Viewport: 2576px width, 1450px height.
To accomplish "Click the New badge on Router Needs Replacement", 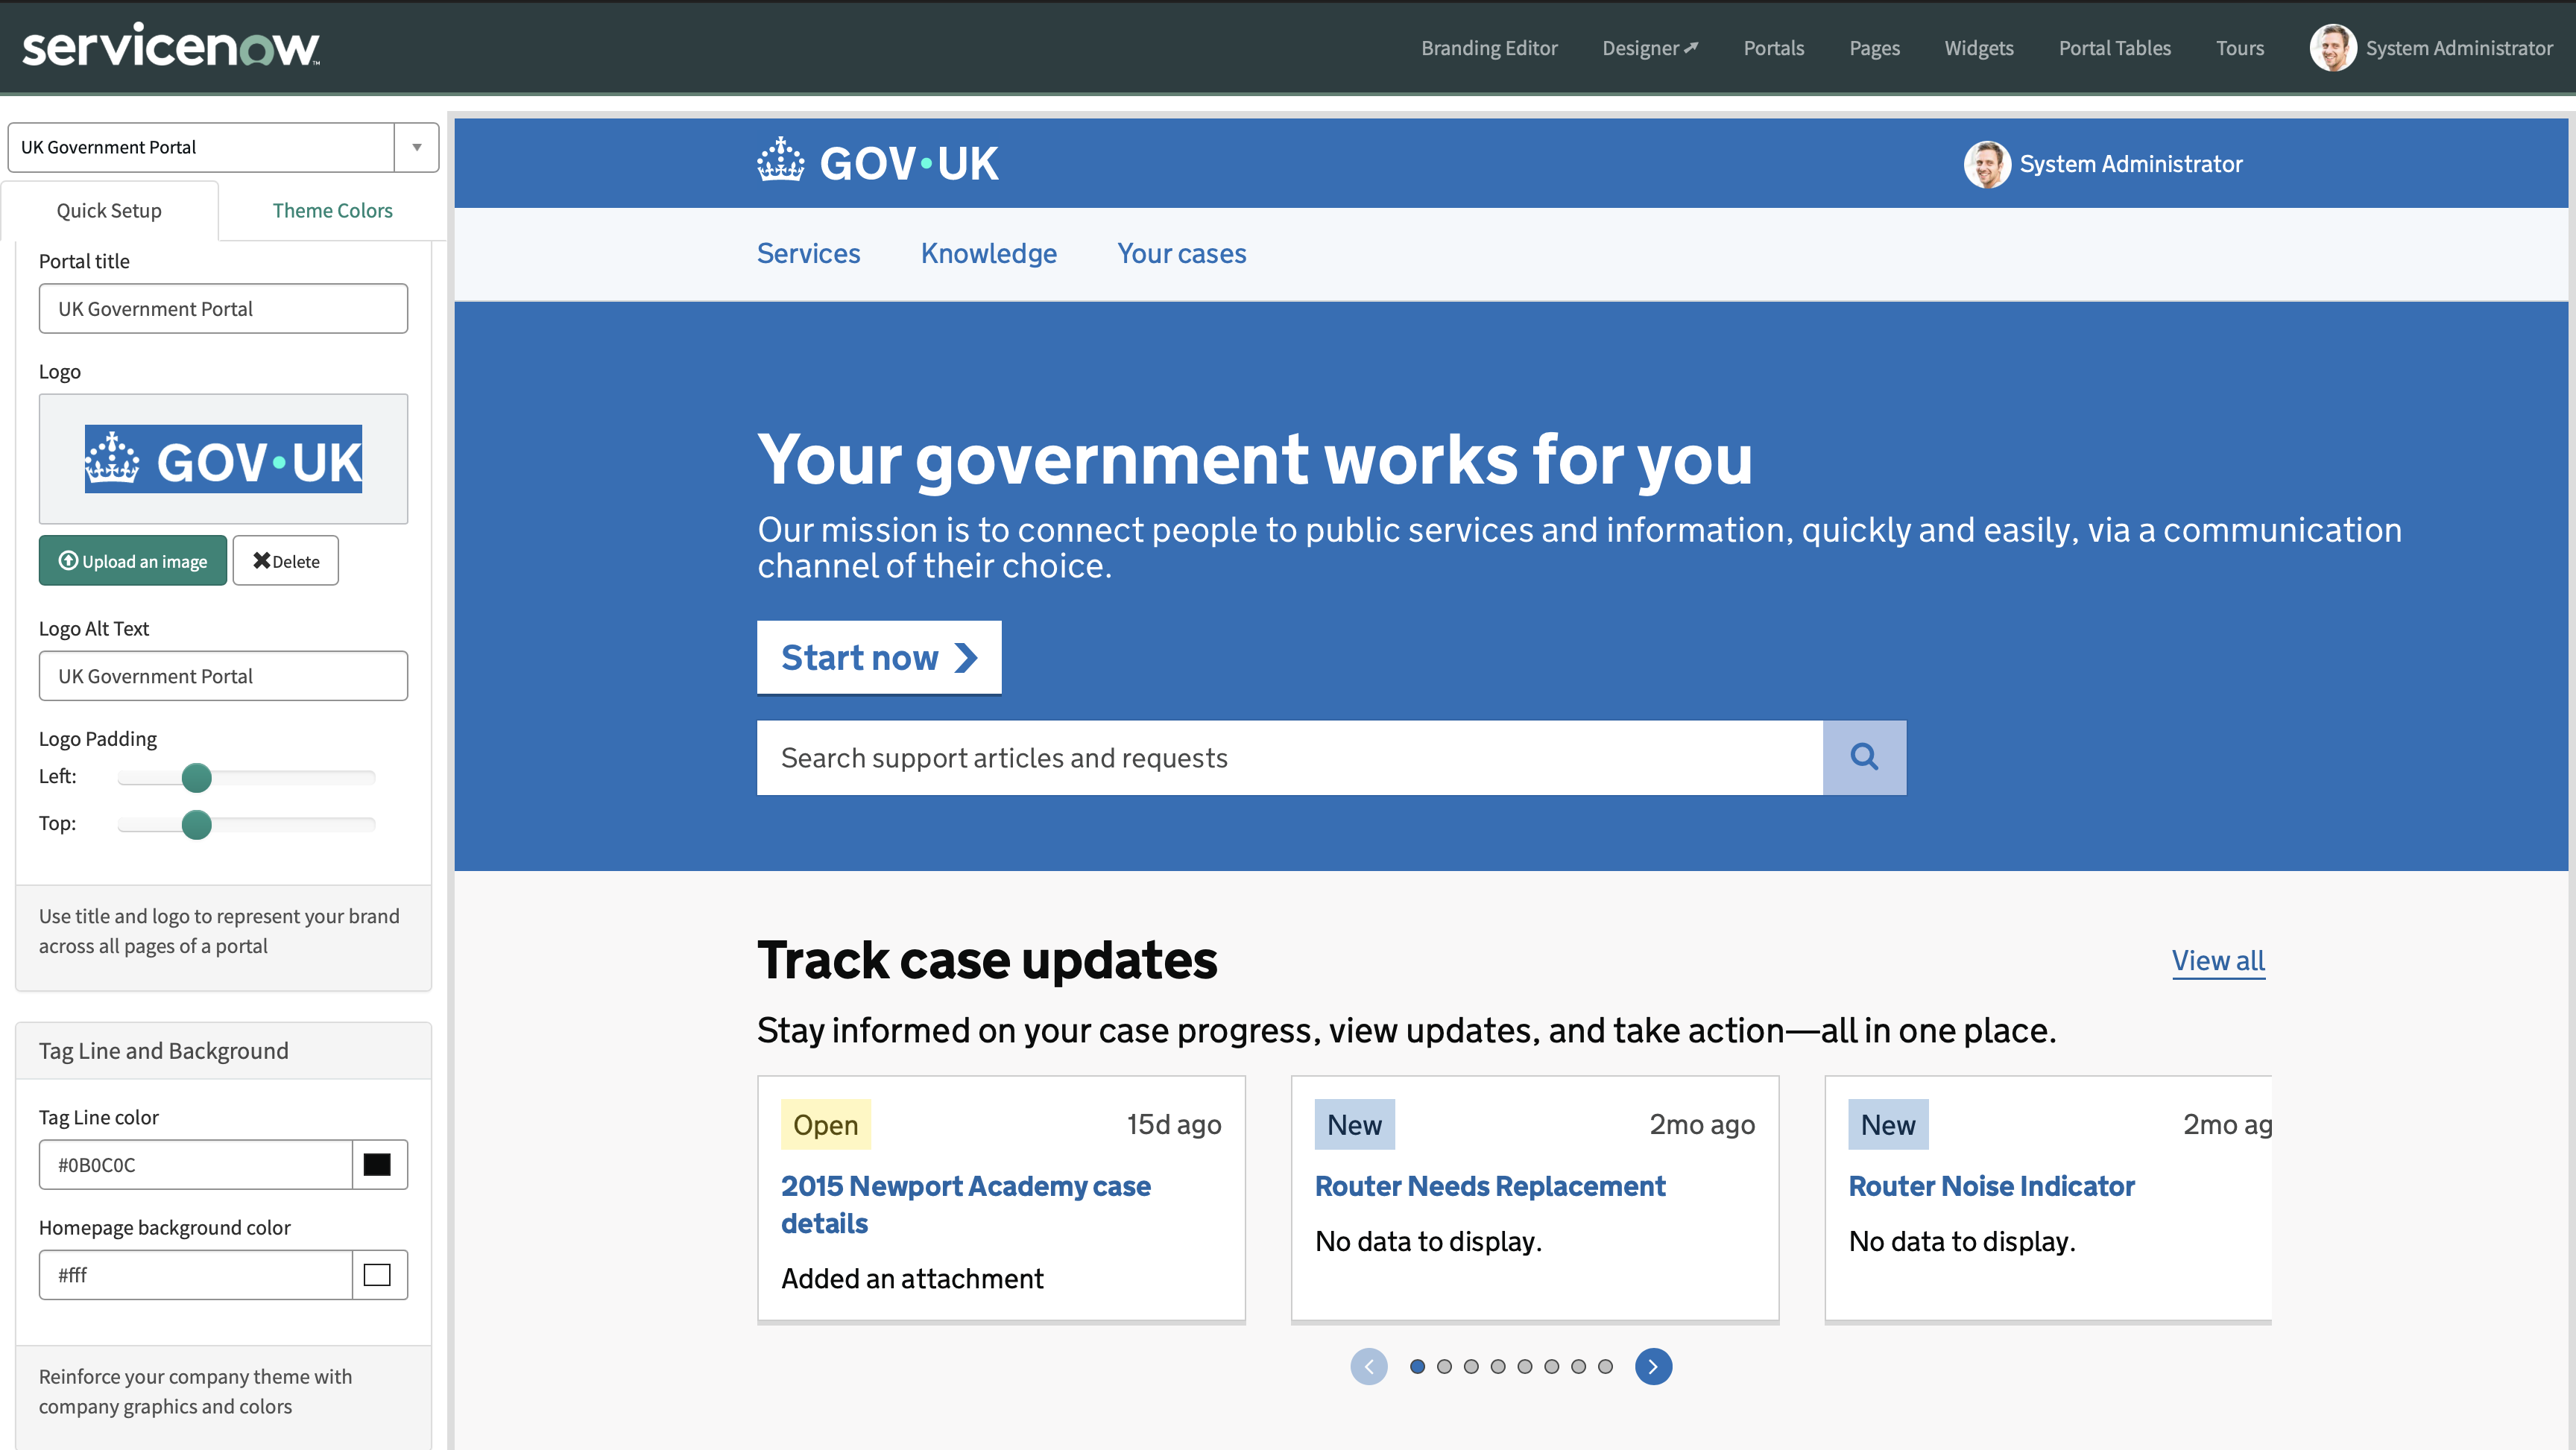I will 1354,1125.
